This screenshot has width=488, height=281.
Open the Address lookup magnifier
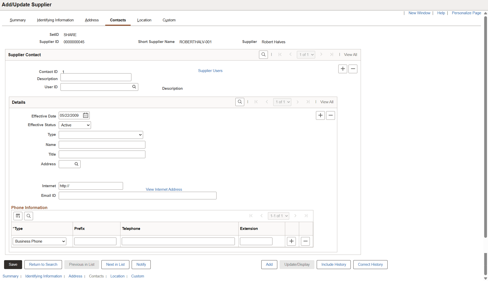click(76, 164)
